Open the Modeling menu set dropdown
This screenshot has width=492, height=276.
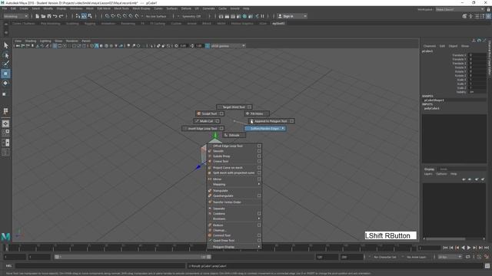[15, 16]
